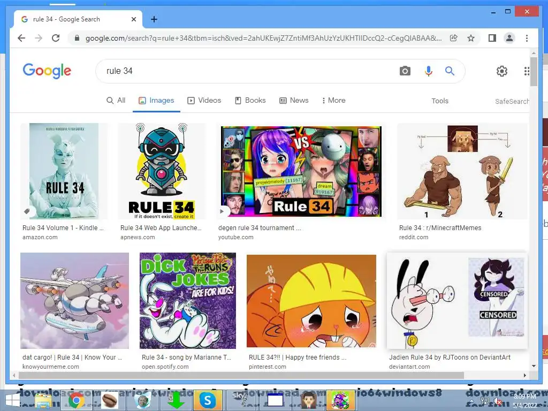Switch to the Videos tab
Viewport: 548px width, 411px height.
click(x=204, y=100)
